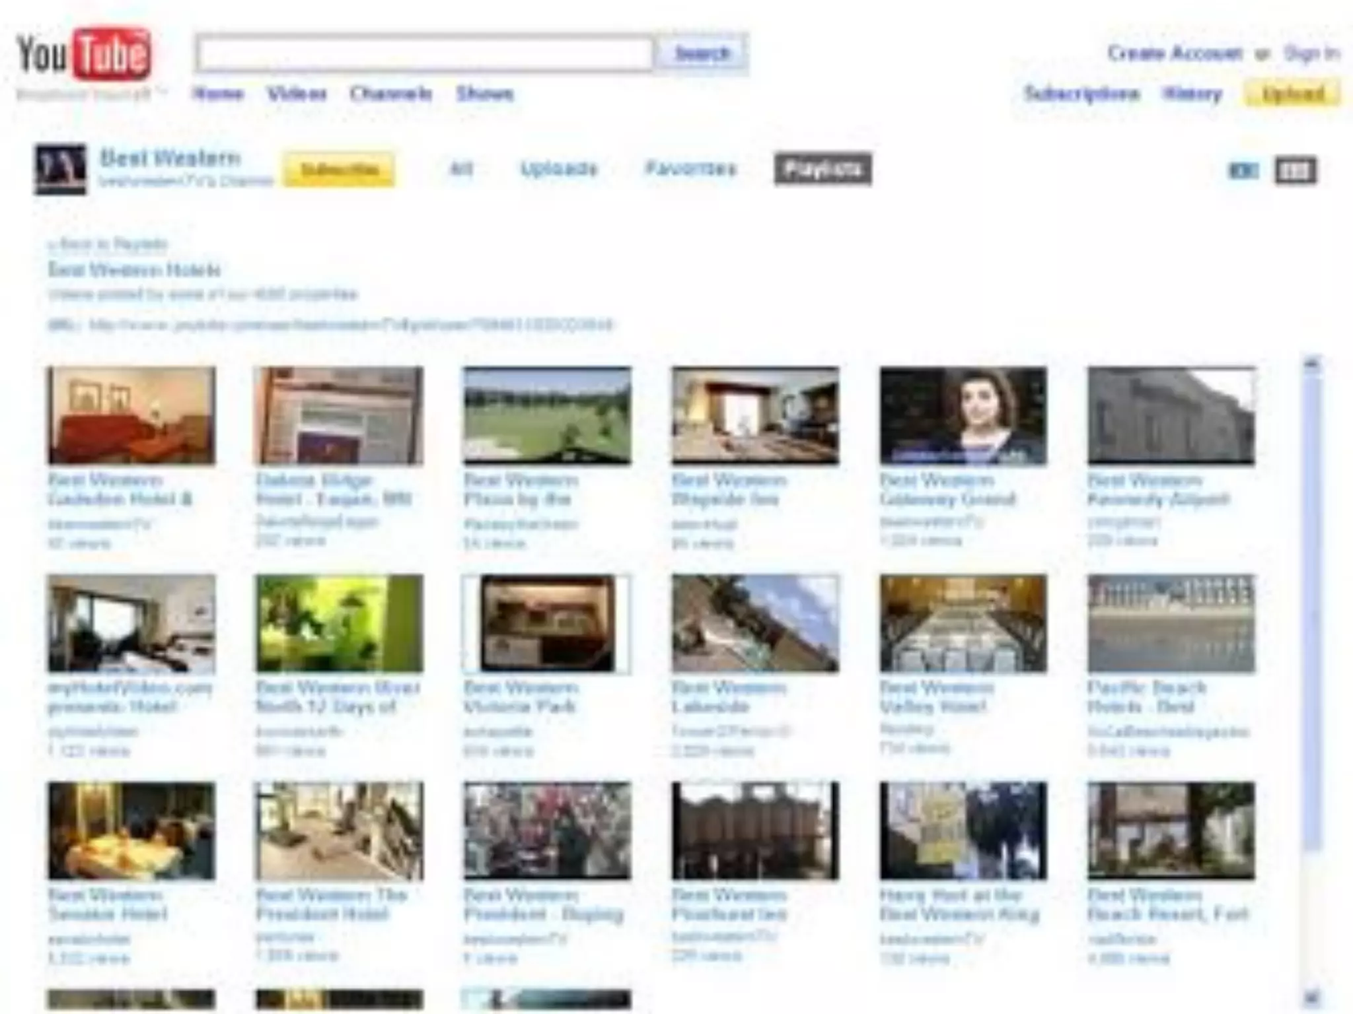Viewport: 1353px width, 1014px height.
Task: Switch to grid view icon
Action: pyautogui.click(x=1295, y=171)
